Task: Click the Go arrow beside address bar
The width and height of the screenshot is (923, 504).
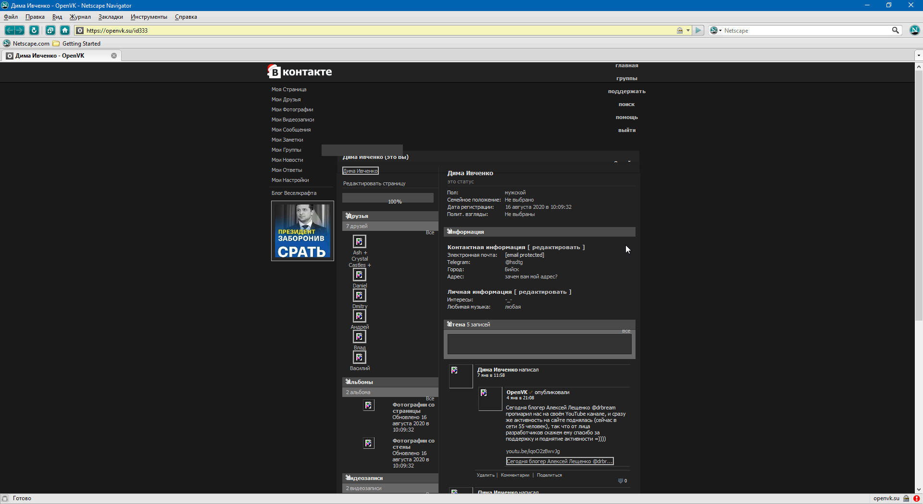Action: click(698, 30)
